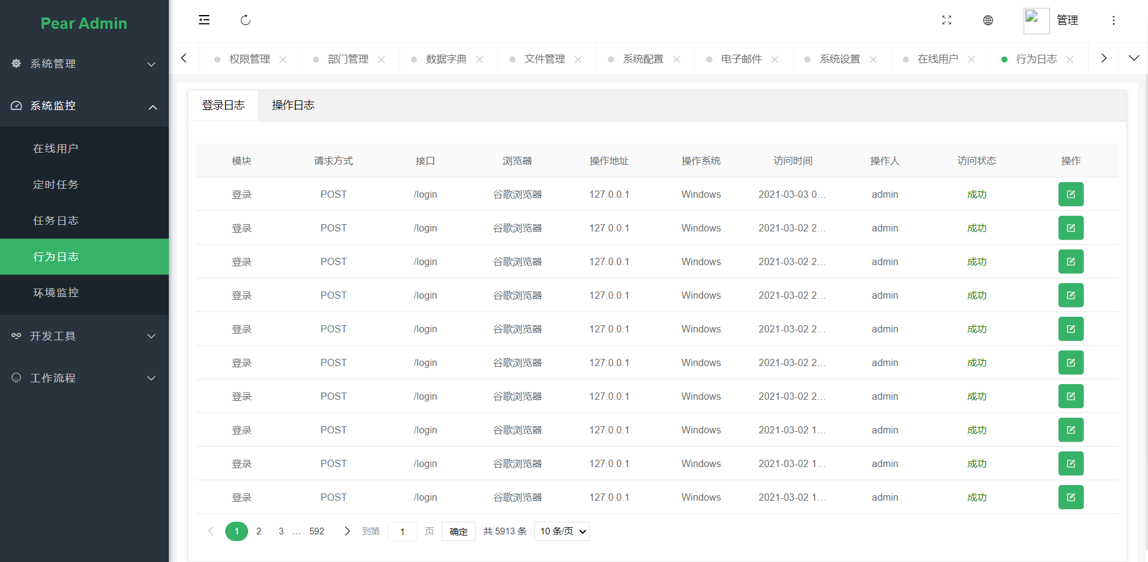
Task: Open the 10 条/页 page size dropdown
Action: [x=562, y=531]
